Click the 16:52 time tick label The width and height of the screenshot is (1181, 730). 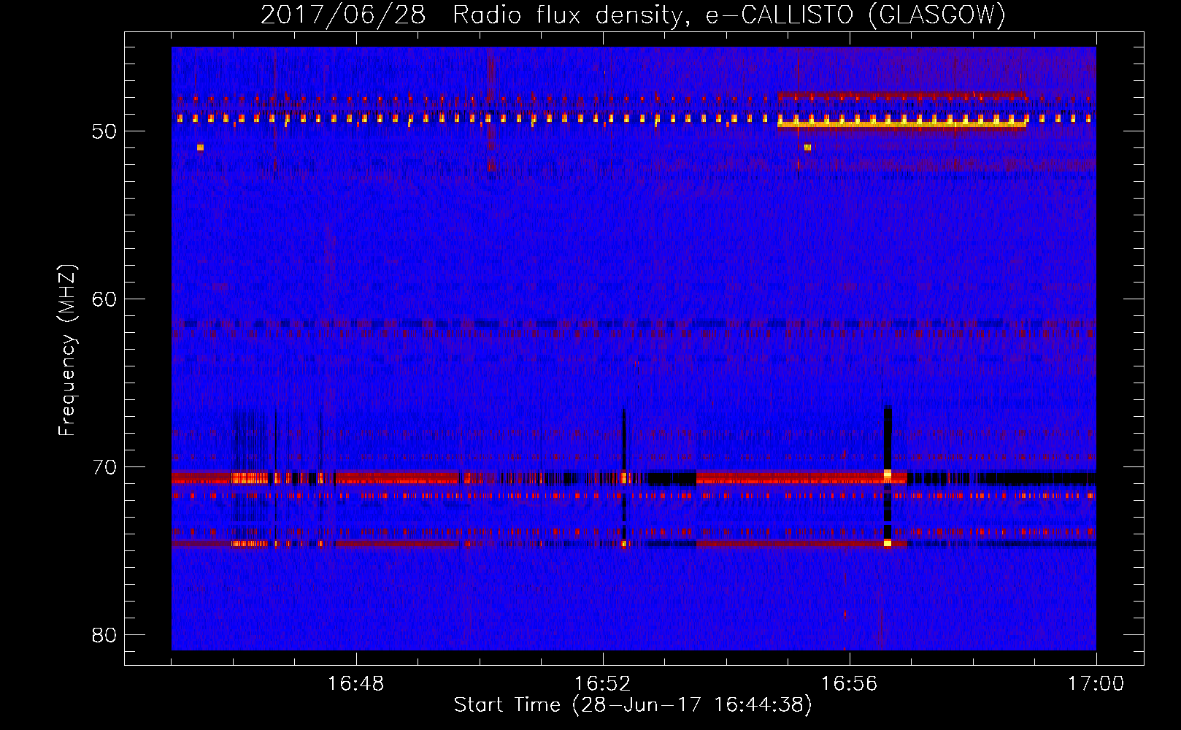(x=602, y=684)
